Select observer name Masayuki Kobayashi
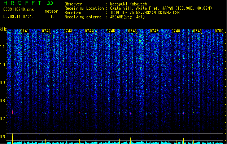This screenshot has width=227, height=144. pos(130,4)
